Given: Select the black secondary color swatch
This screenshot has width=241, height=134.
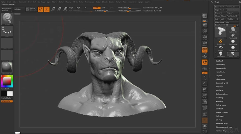Looking at the screenshot, I should click(x=4, y=94).
